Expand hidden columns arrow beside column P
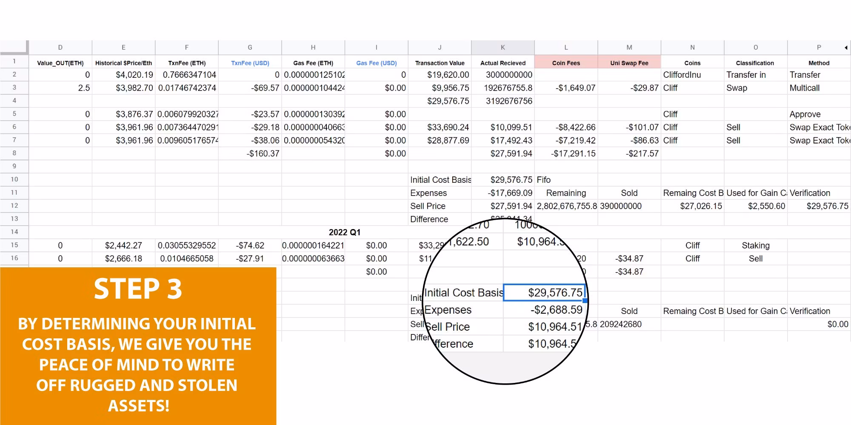Image resolution: width=851 pixels, height=425 pixels. point(846,48)
